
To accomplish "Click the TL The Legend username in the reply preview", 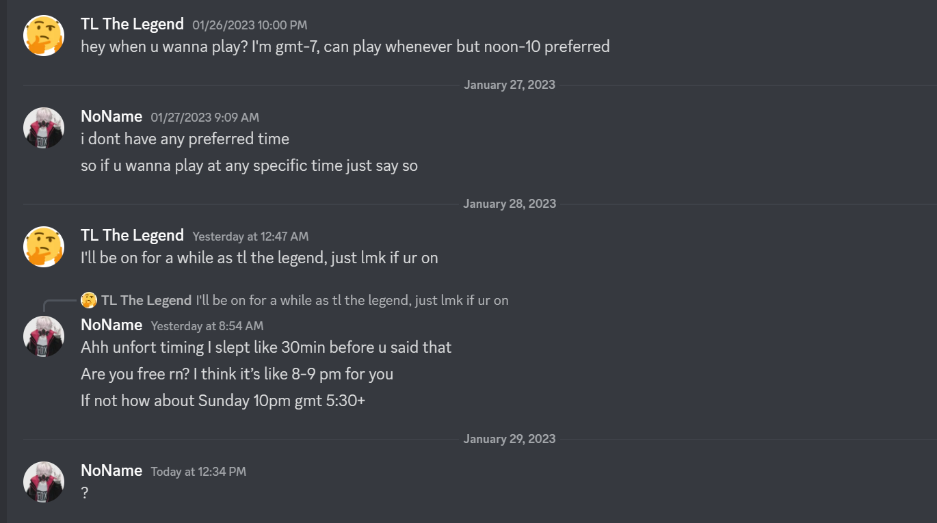I will [x=146, y=300].
